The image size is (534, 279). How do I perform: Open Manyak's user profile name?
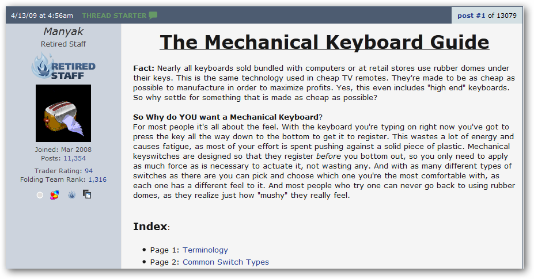coord(63,31)
